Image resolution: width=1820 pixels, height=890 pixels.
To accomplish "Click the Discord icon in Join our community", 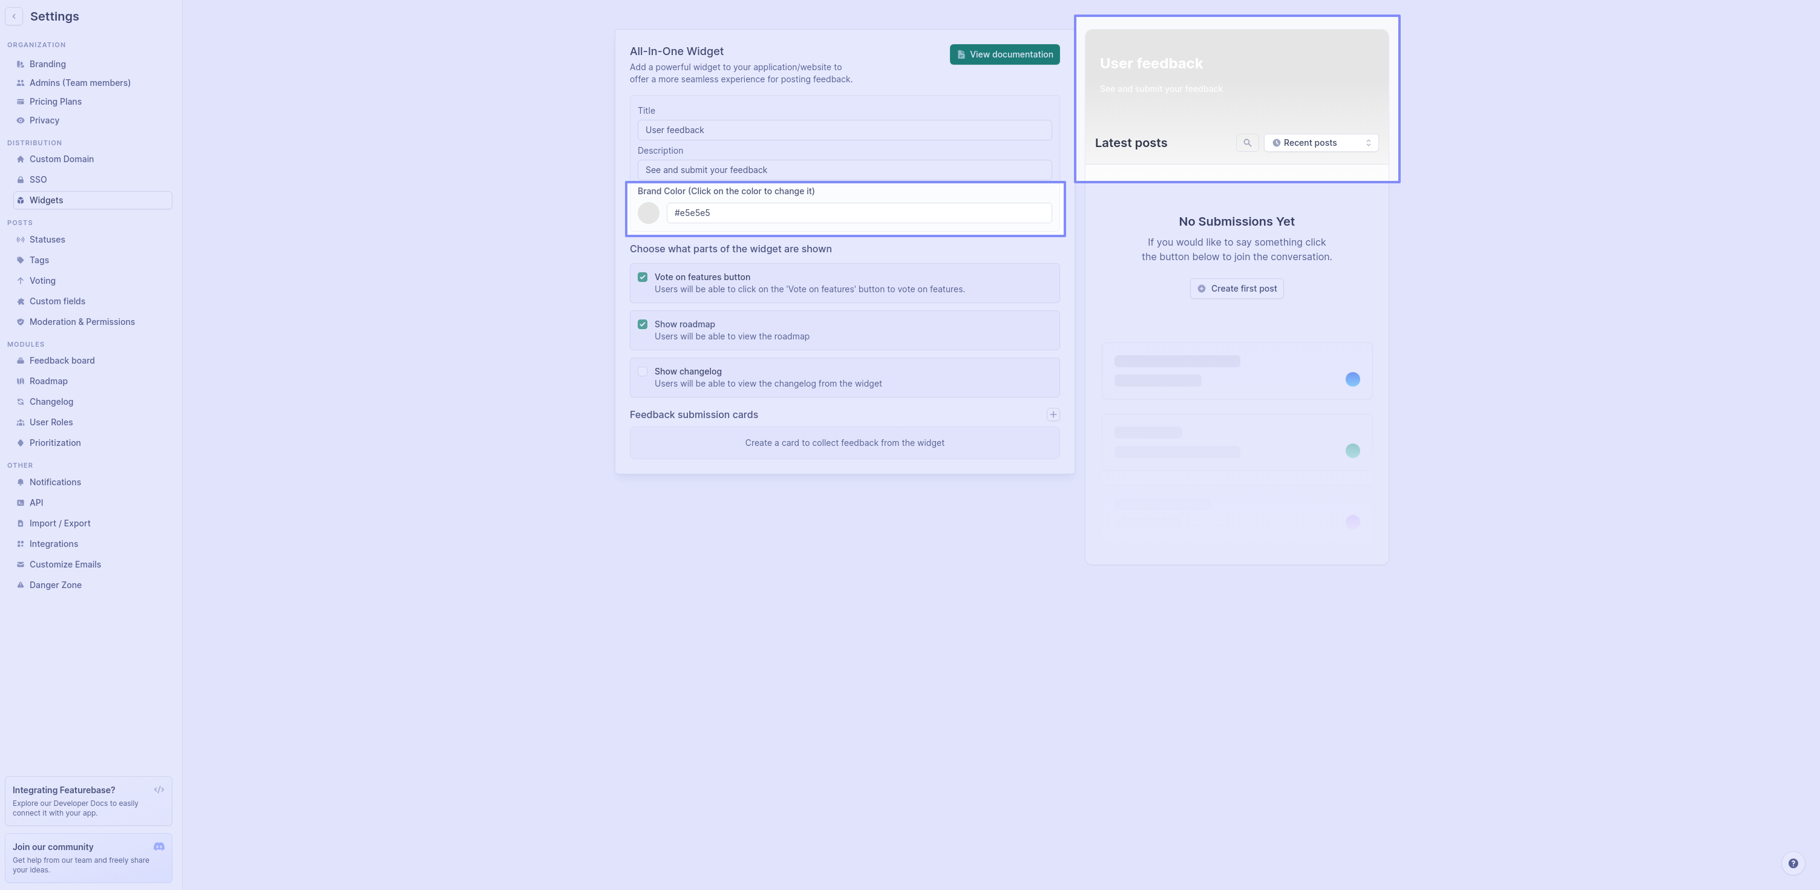I will click(159, 846).
